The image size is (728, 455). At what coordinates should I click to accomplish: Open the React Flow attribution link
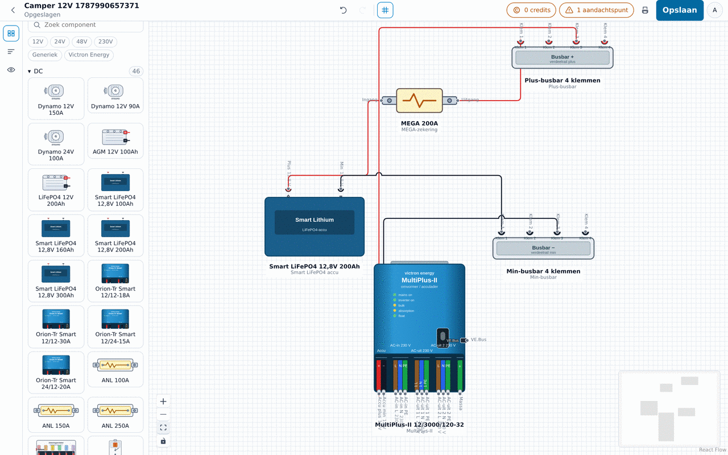coord(713,450)
